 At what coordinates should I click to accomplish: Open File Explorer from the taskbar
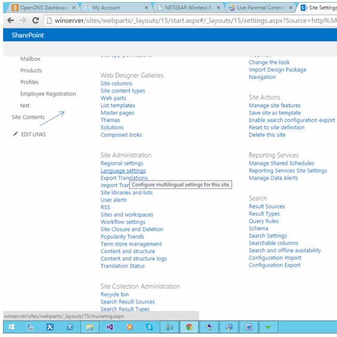pyautogui.click(x=90, y=327)
